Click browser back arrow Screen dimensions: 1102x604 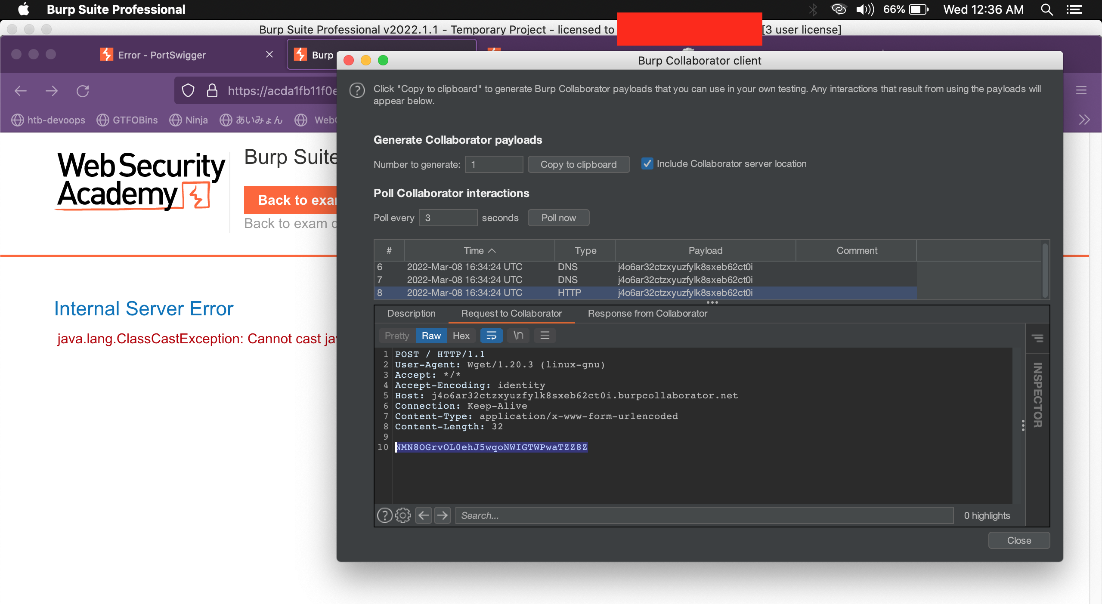click(x=21, y=91)
